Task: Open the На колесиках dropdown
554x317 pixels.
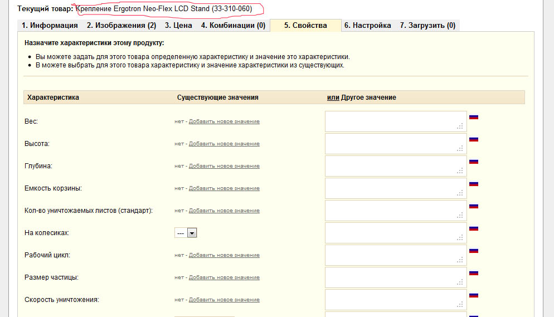Action: [186, 233]
